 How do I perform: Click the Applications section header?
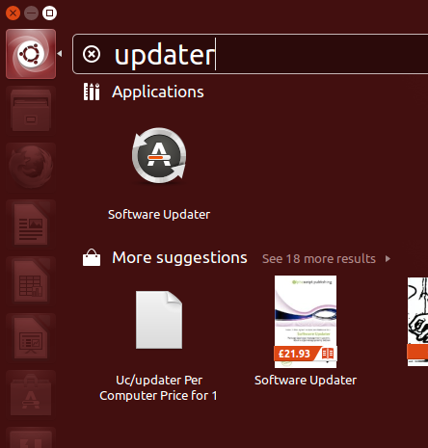(x=158, y=92)
